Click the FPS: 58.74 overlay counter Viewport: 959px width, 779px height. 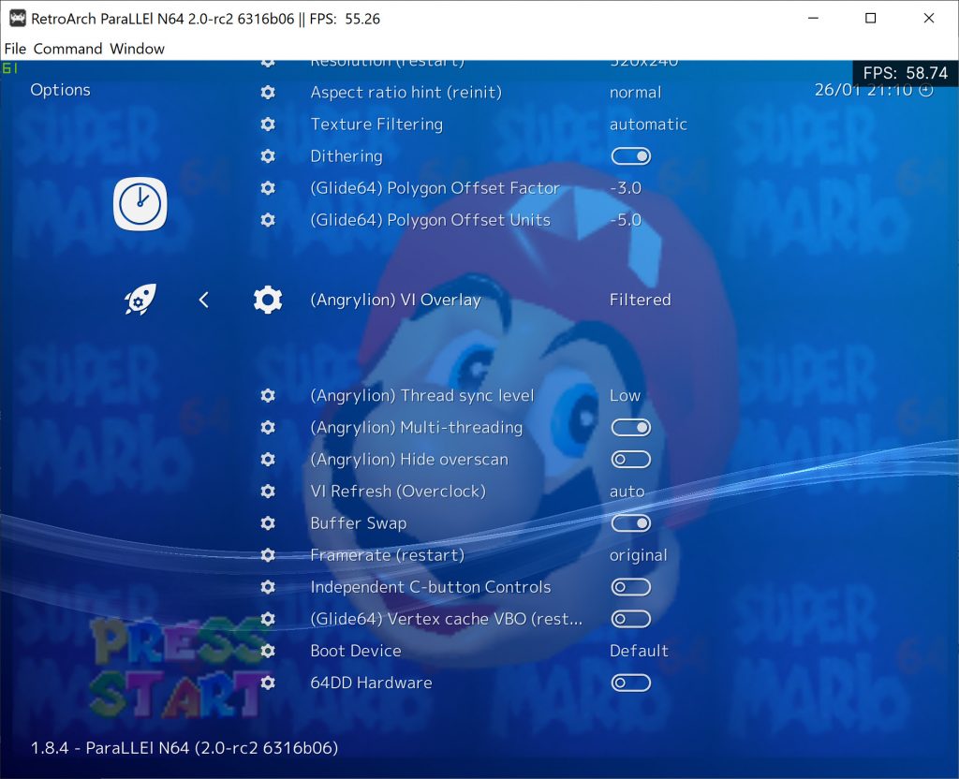(906, 73)
